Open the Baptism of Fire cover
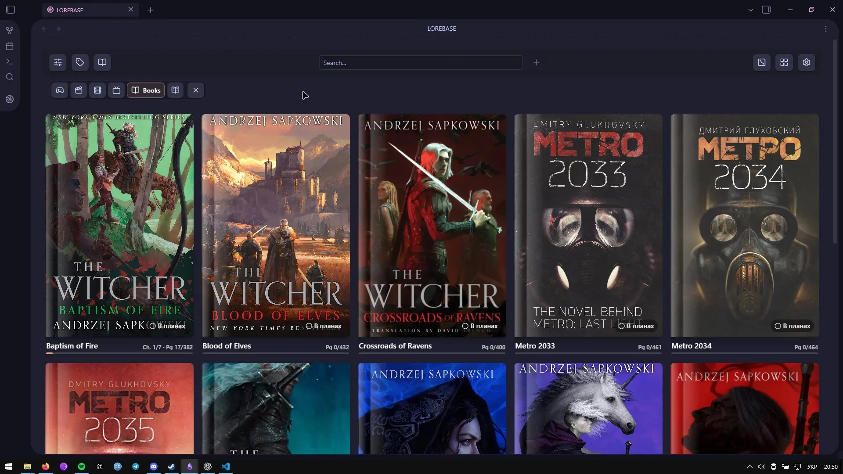This screenshot has width=843, height=474. pyautogui.click(x=119, y=226)
